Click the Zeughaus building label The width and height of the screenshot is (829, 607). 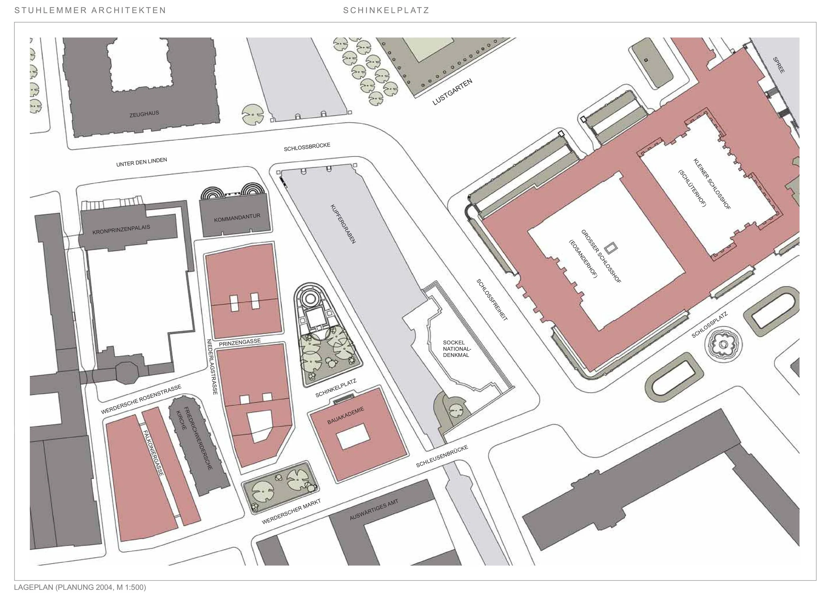click(144, 114)
